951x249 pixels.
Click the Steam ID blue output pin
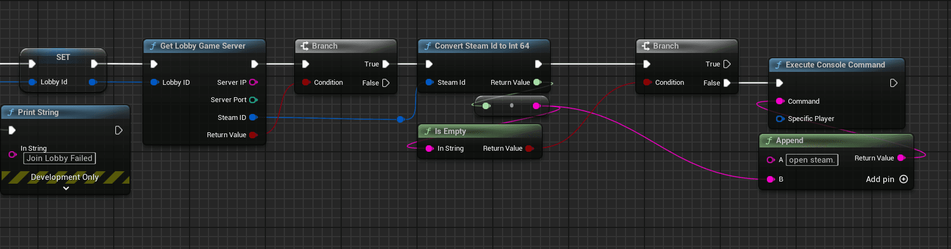tap(253, 117)
